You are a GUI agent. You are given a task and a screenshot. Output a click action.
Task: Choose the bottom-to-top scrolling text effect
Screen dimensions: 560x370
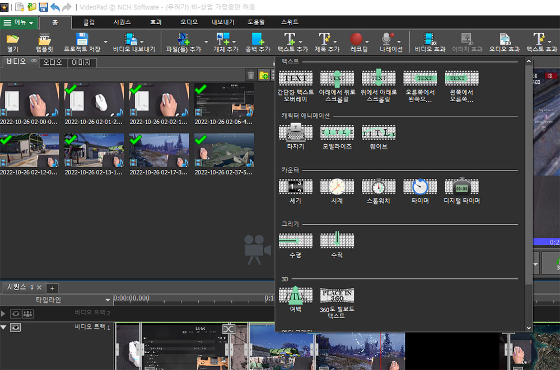click(337, 86)
